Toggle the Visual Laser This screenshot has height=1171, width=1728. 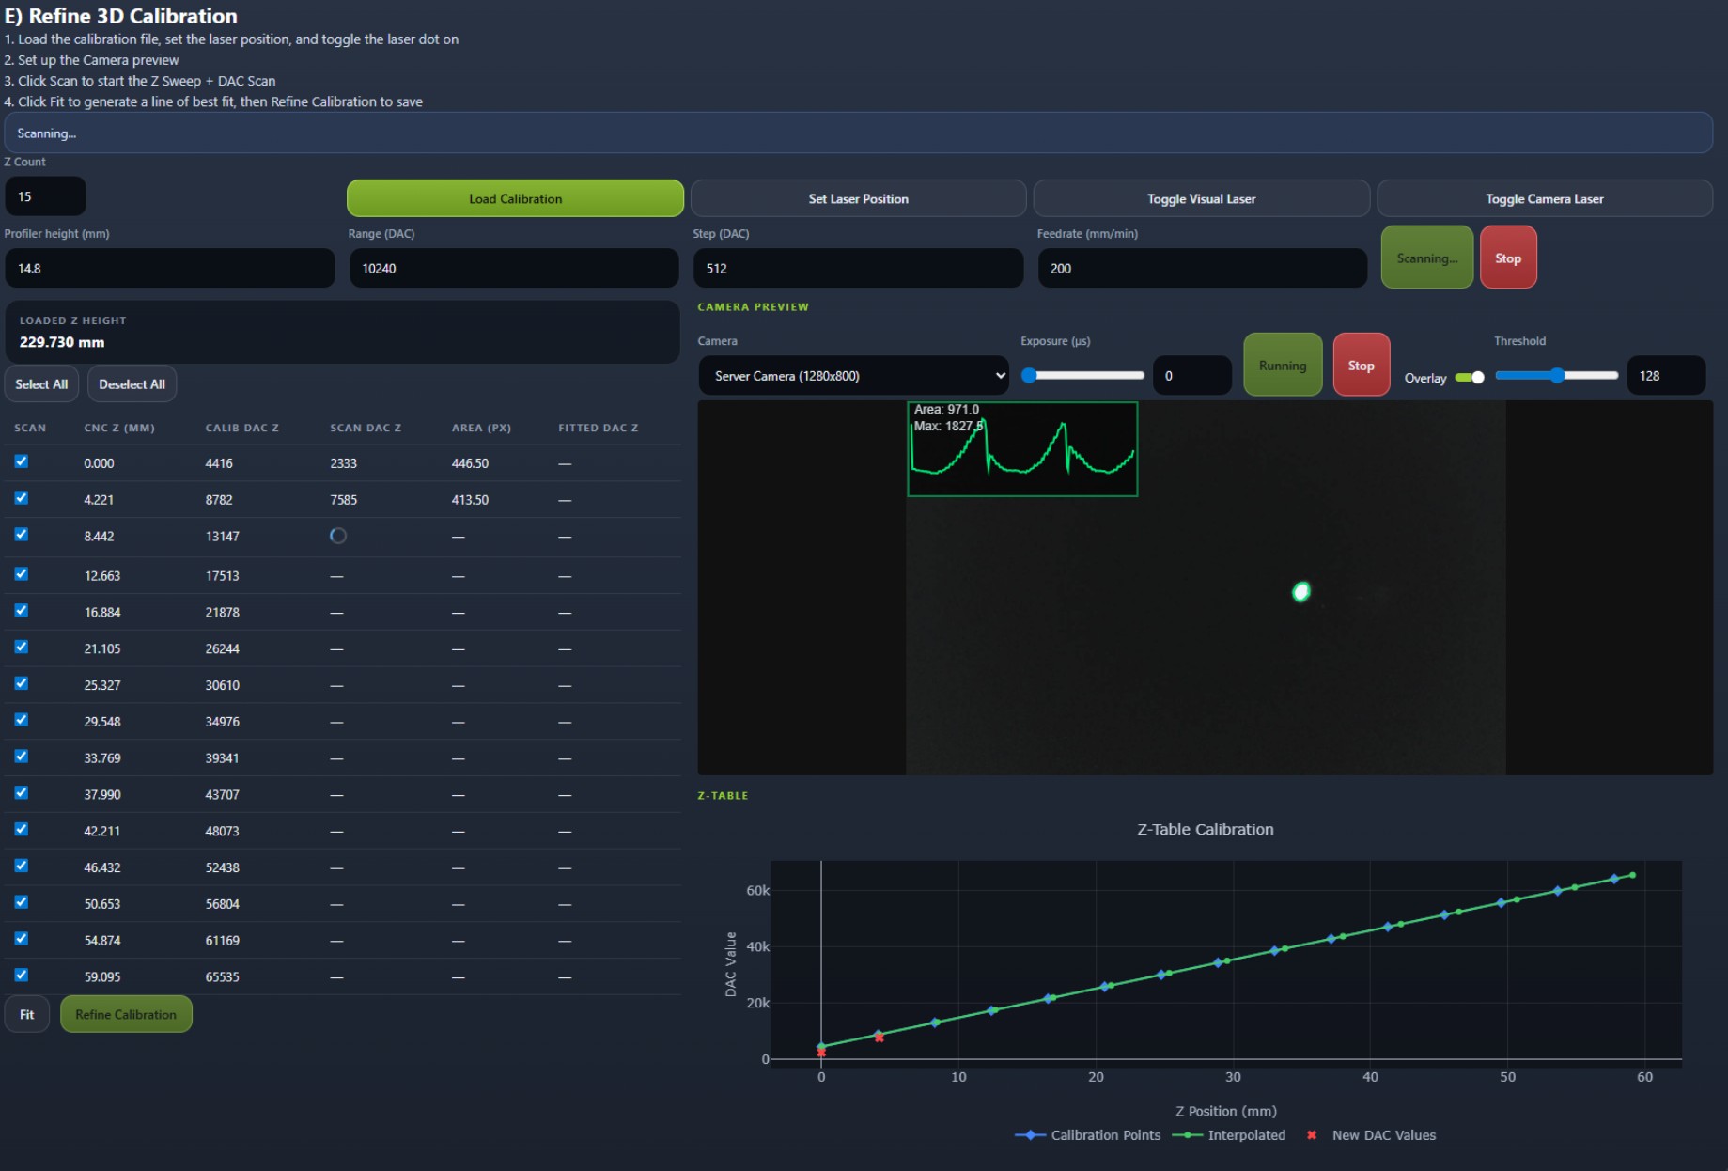point(1201,198)
